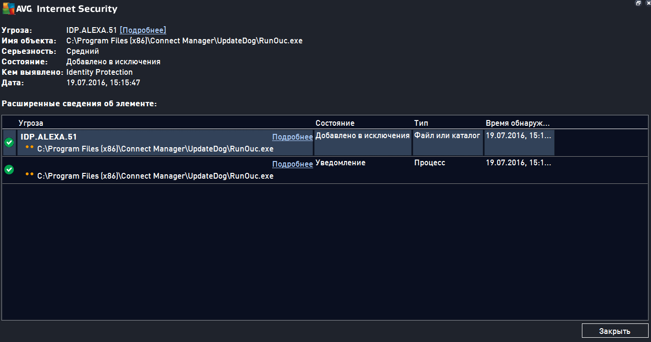Click the Угроза column header
Image resolution: width=651 pixels, height=342 pixels.
(x=31, y=123)
